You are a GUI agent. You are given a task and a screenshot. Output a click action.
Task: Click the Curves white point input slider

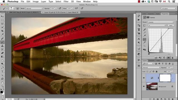169,54
